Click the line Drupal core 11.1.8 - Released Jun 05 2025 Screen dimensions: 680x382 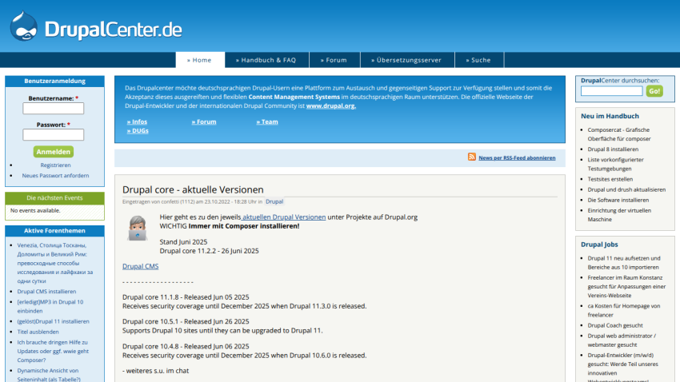point(186,297)
